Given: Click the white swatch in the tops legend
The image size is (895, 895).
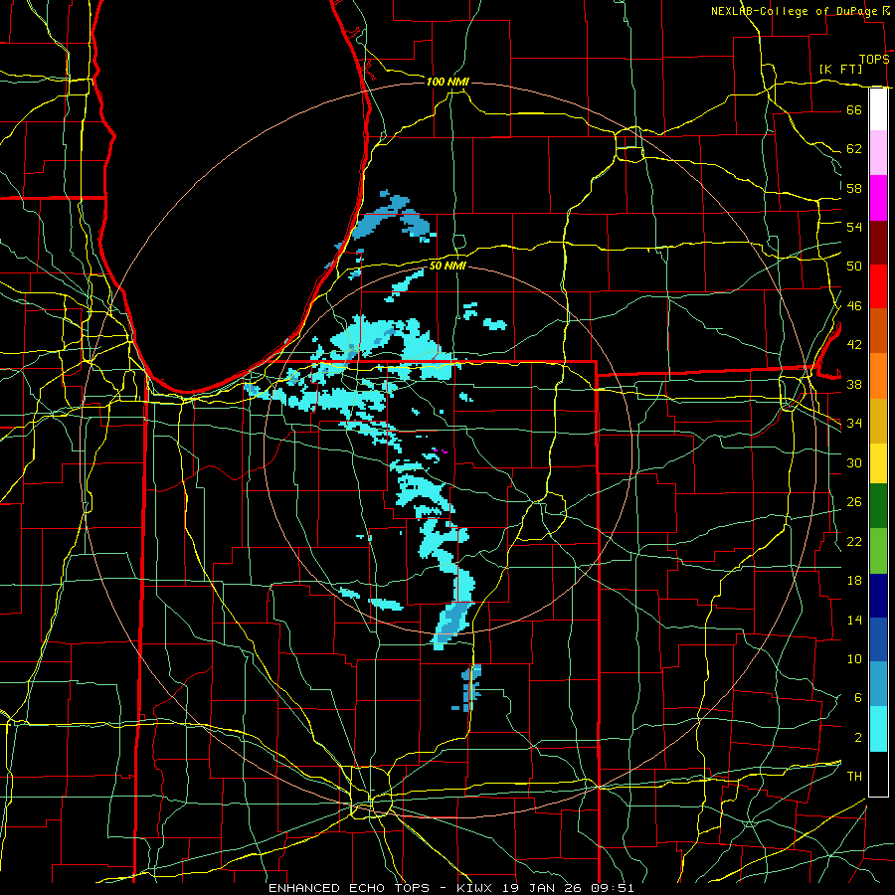Looking at the screenshot, I should [878, 109].
